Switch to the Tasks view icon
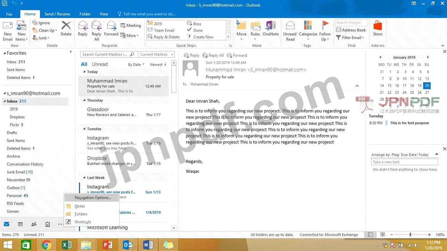This screenshot has height=251, width=447. [x=48, y=224]
